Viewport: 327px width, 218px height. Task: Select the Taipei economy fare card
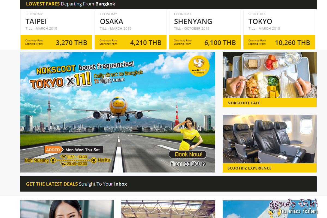56,30
